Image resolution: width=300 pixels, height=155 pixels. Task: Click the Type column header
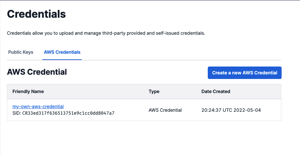pyautogui.click(x=154, y=91)
